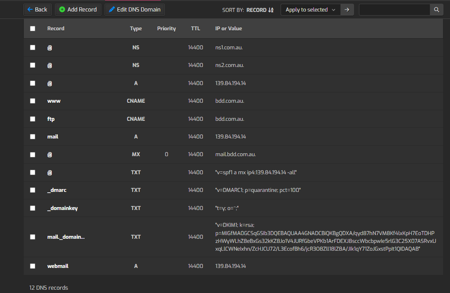Toggle the sort direction icon beside RECORD
Viewport: 450px width, 293px height.
271,10
